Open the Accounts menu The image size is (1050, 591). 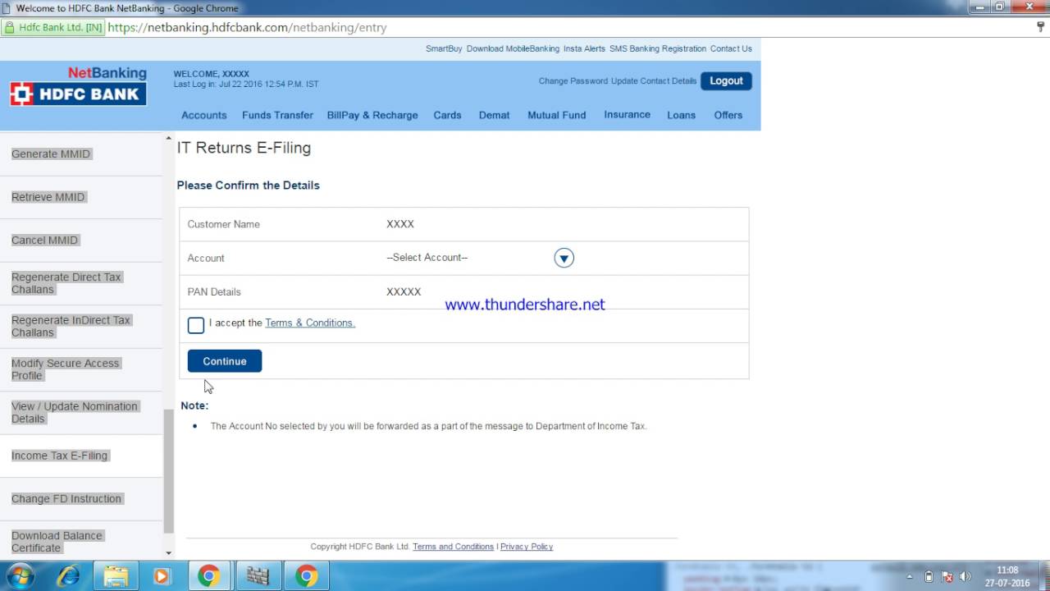click(x=204, y=115)
